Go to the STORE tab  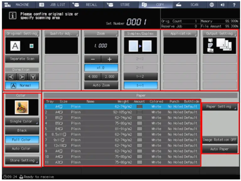pos(121,5)
